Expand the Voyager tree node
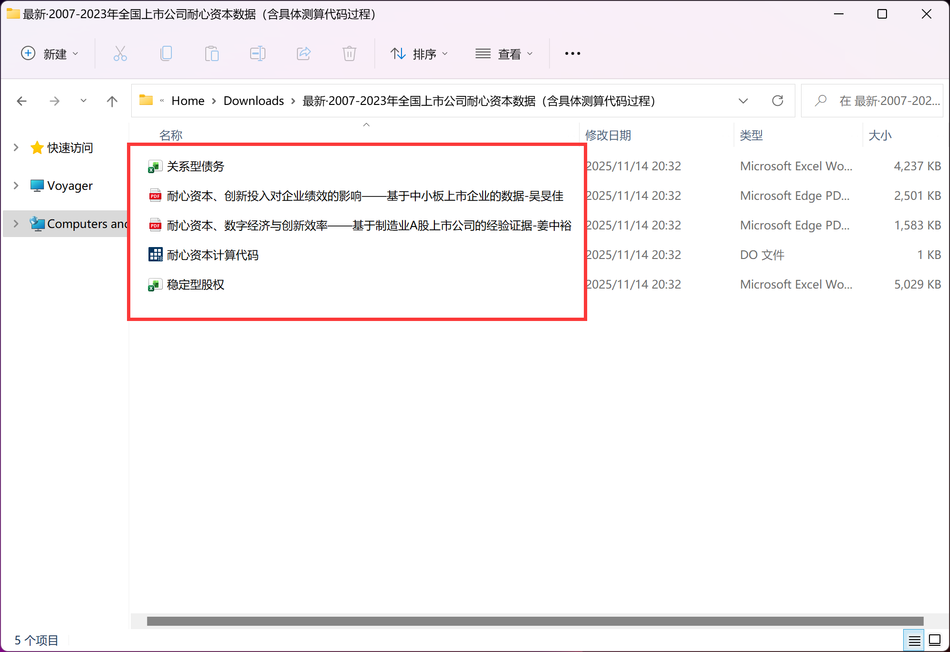 pos(16,186)
